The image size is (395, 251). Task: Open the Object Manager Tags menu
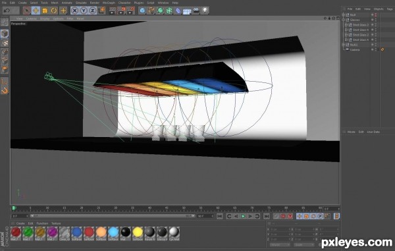coord(390,9)
